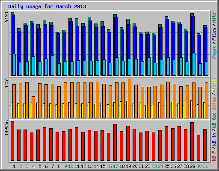Click the blue files bar for day 8

(x=58, y=48)
